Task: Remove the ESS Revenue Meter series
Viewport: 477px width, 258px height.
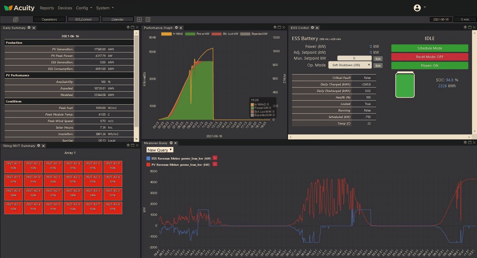Action: (x=215, y=158)
